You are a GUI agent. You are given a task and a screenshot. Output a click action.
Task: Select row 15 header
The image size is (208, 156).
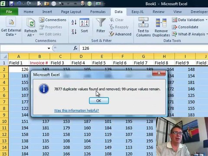(4, 153)
